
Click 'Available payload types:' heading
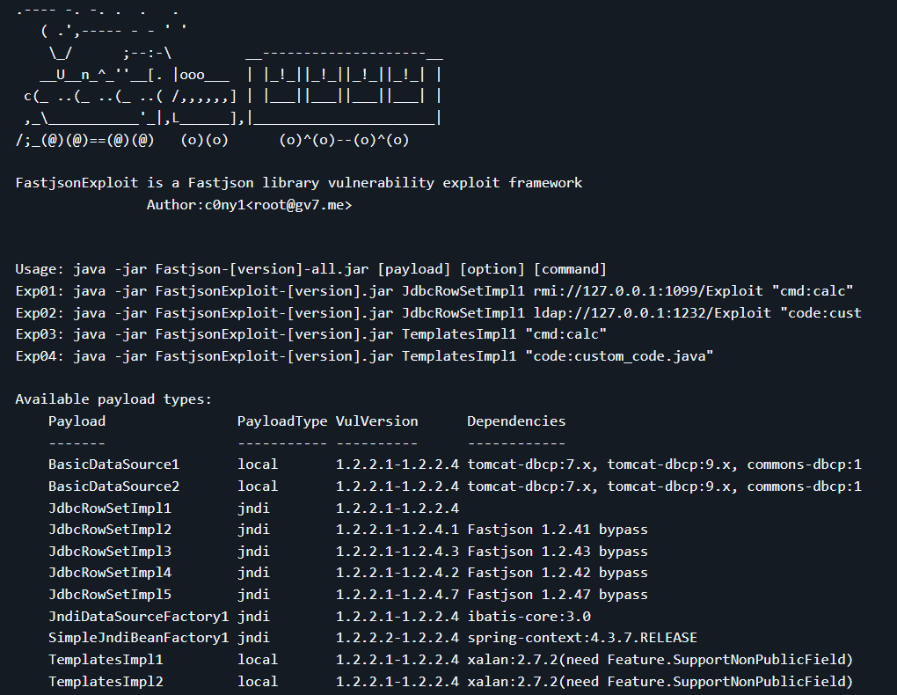coord(113,399)
